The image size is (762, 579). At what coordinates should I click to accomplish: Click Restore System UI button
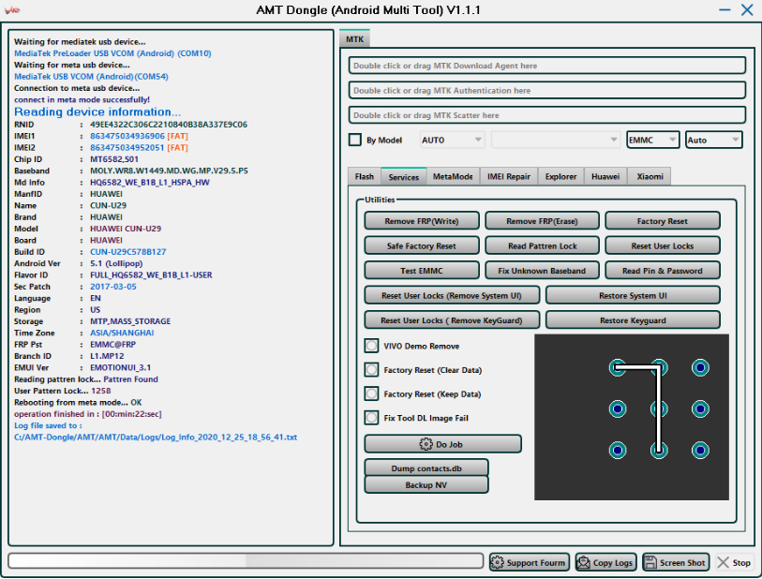click(x=633, y=295)
